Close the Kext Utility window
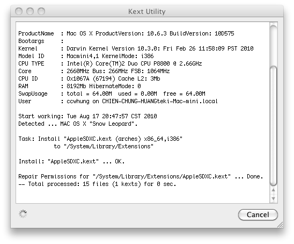The width and height of the screenshot is (294, 244). tap(19, 11)
